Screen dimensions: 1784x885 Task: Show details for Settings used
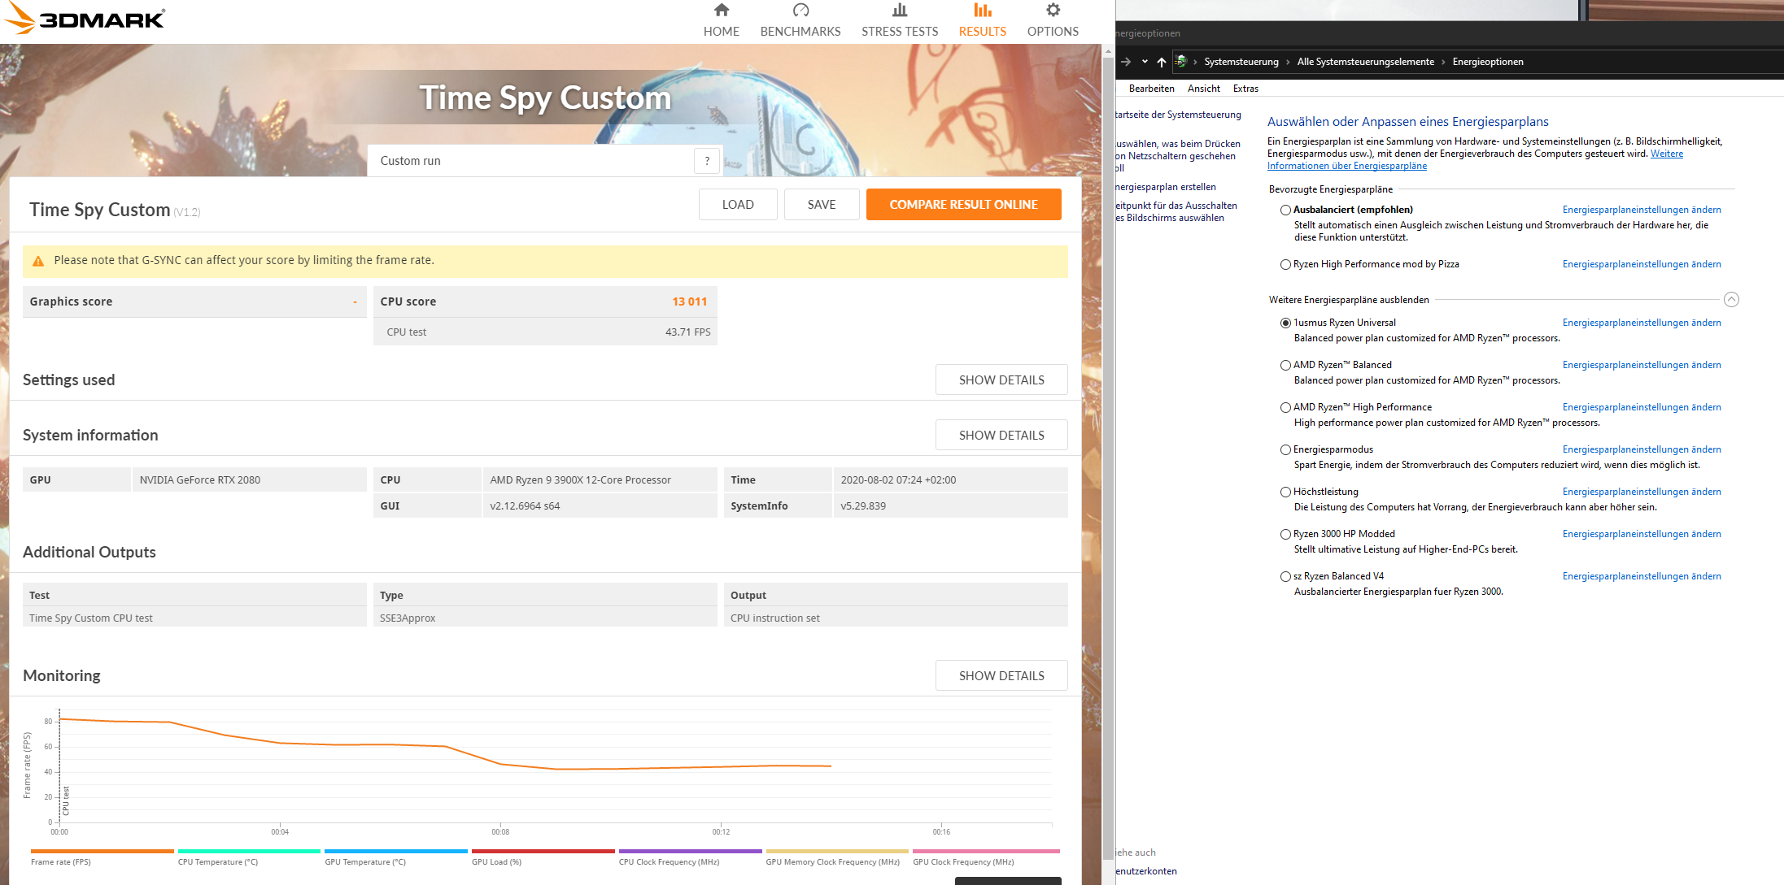coord(1001,380)
